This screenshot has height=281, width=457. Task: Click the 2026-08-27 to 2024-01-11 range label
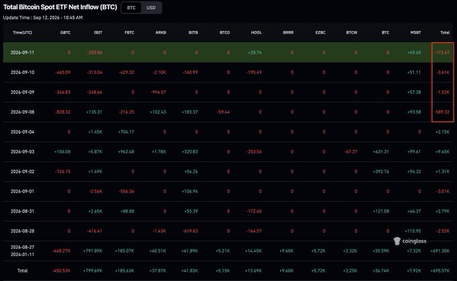click(x=22, y=251)
